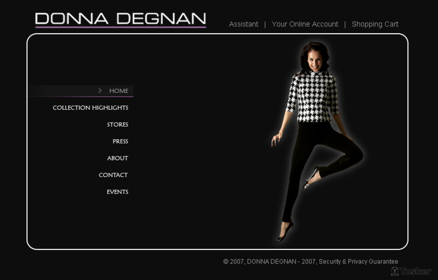Open the PRESS page
Viewport: 438px width, 280px height.
(x=120, y=142)
